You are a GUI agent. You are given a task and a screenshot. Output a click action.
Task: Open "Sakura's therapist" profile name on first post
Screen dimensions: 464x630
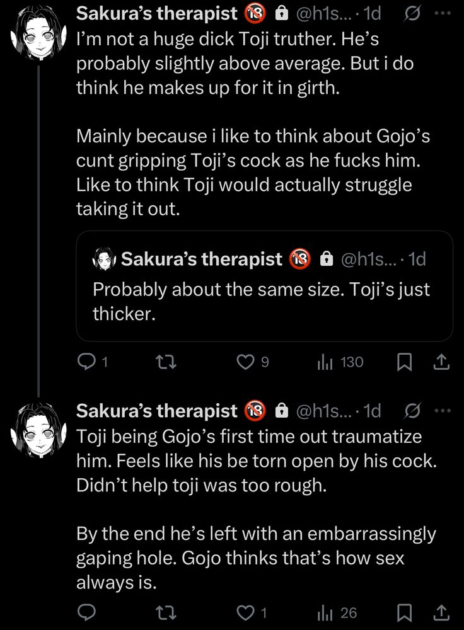tap(156, 13)
